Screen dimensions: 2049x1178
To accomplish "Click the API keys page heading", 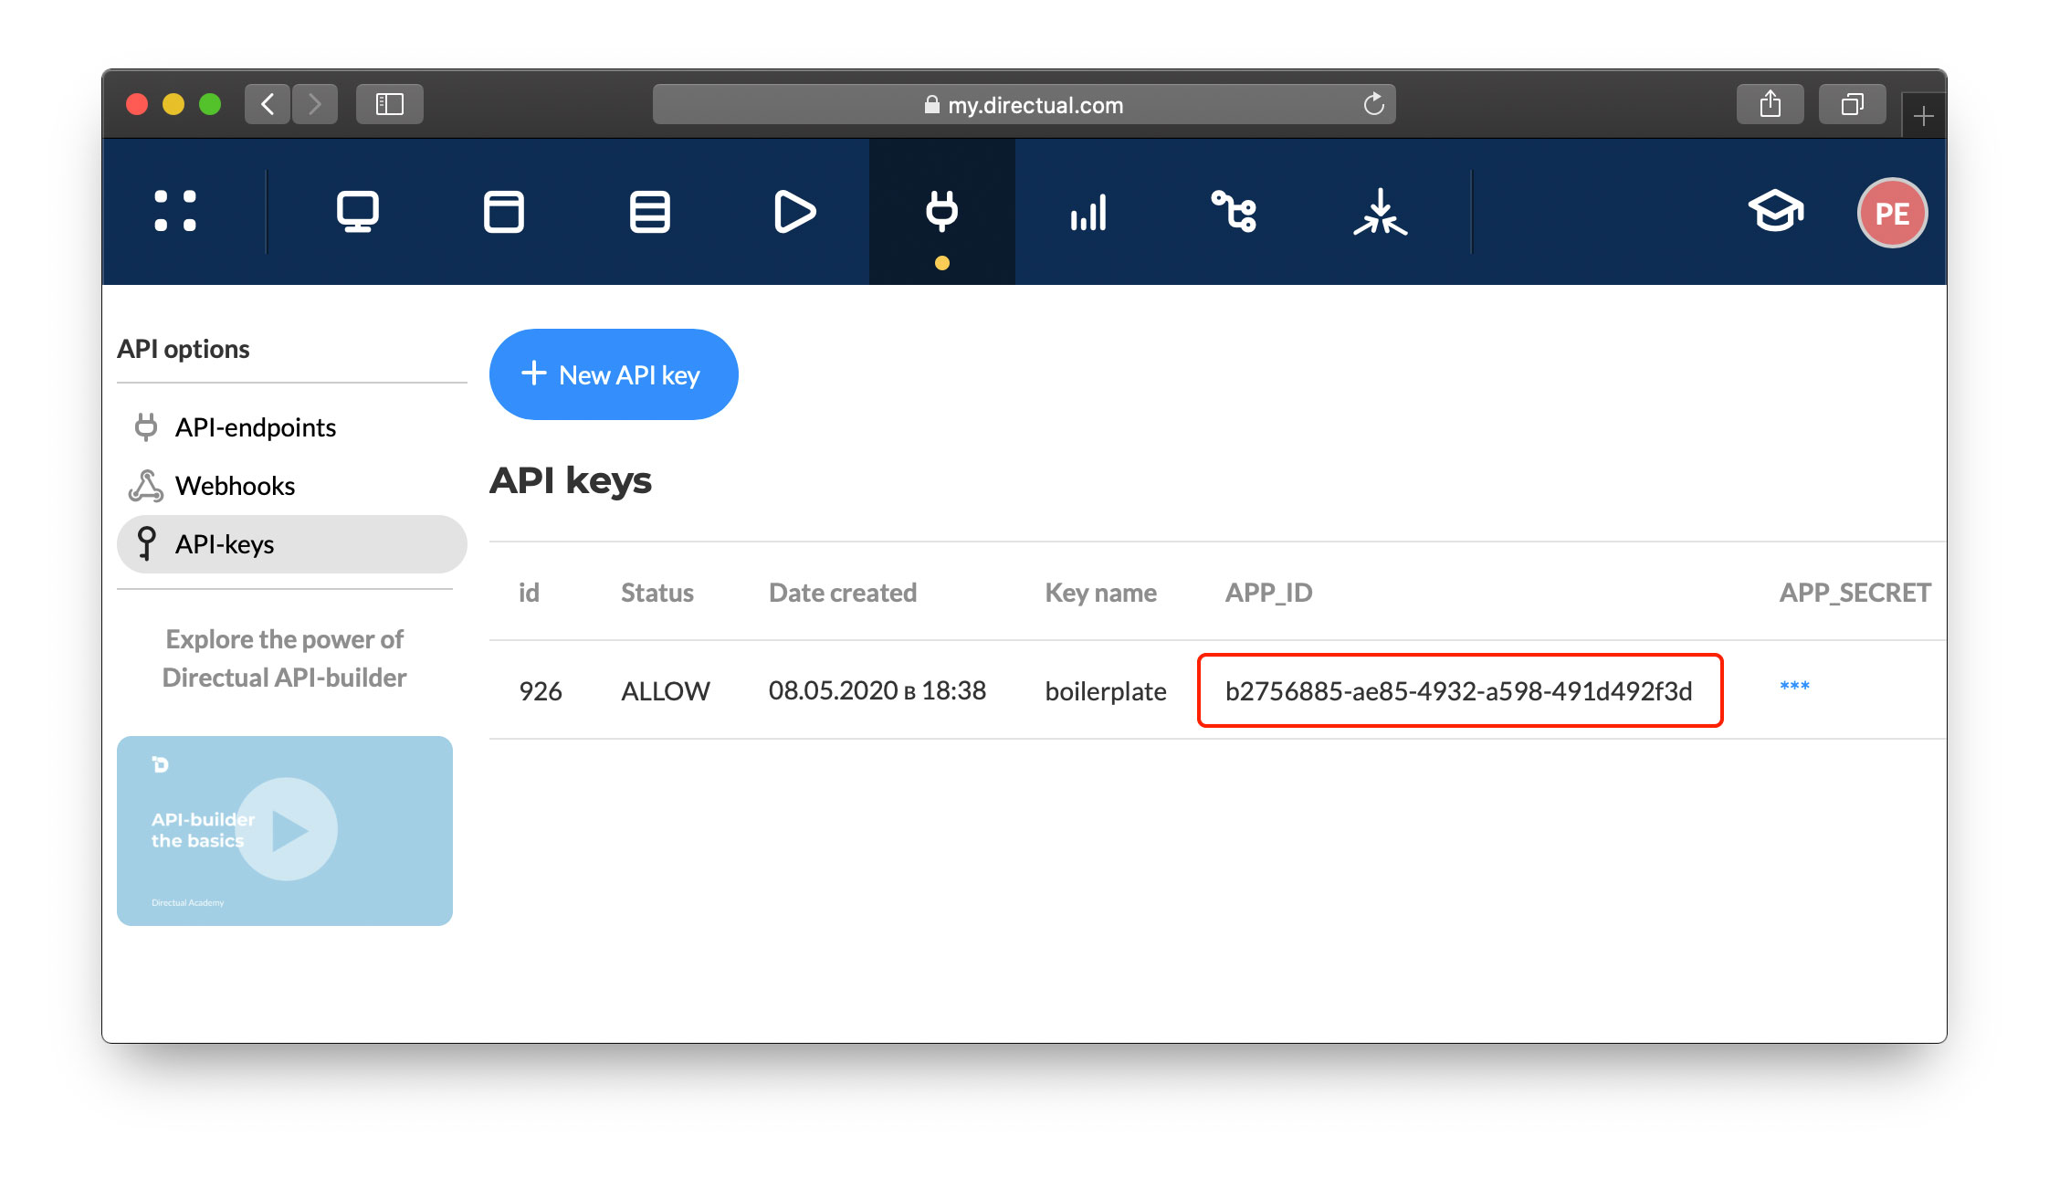I will (570, 480).
